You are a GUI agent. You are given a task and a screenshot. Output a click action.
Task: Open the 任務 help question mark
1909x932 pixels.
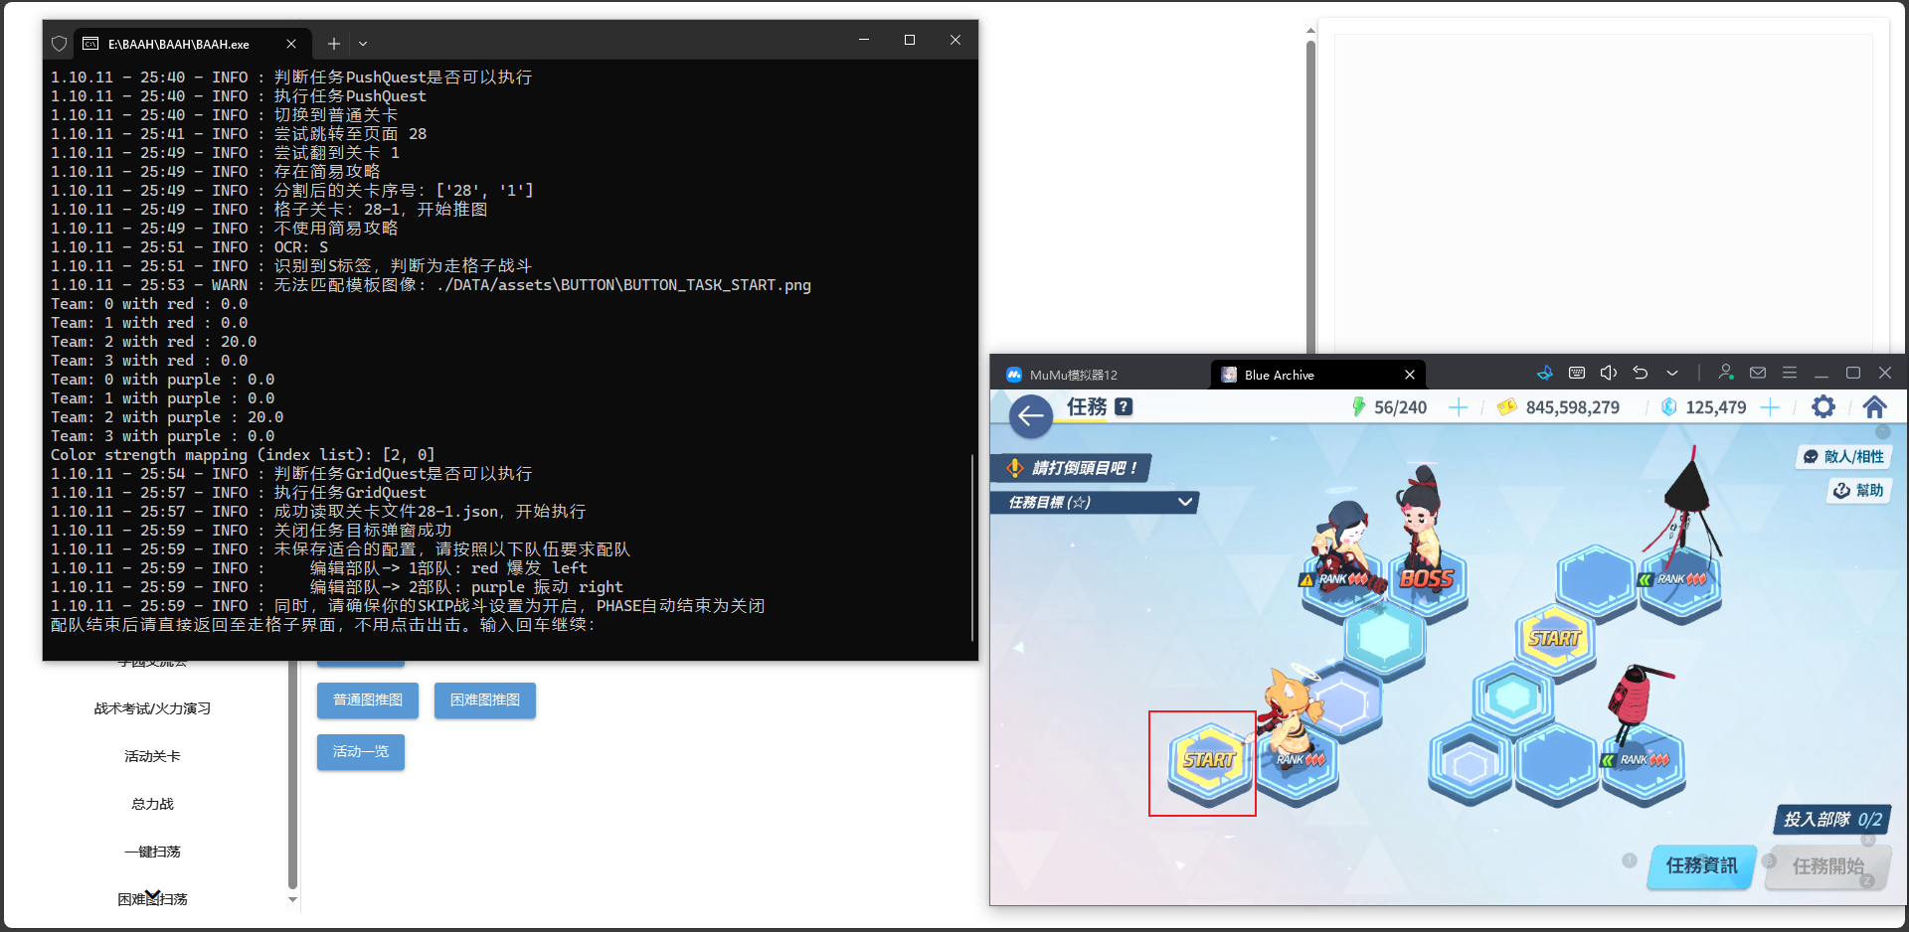point(1123,406)
